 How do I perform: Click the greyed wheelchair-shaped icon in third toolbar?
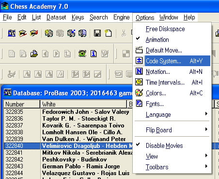pos(12,74)
